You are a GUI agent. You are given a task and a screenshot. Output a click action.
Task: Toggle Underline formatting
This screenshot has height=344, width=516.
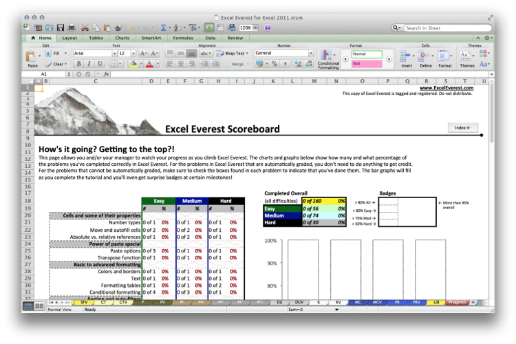[100, 64]
